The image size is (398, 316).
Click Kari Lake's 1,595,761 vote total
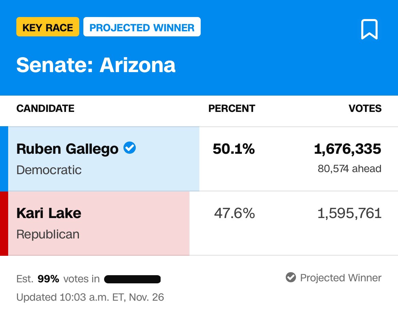pos(349,213)
